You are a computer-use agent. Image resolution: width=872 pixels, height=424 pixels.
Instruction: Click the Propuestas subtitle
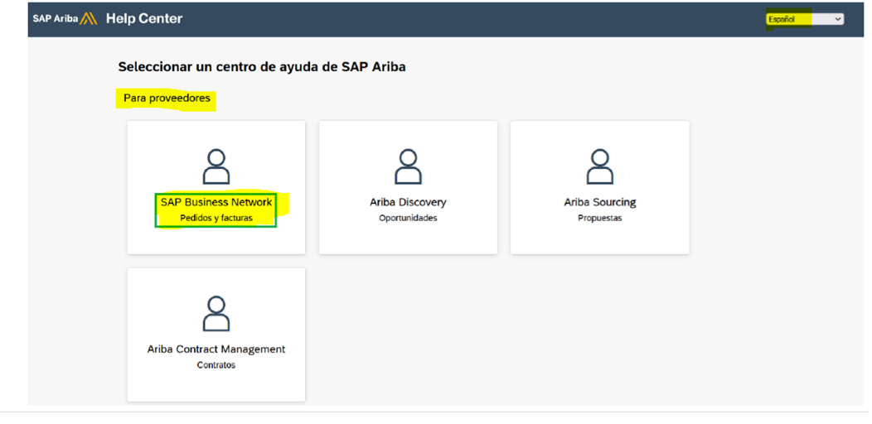click(600, 218)
